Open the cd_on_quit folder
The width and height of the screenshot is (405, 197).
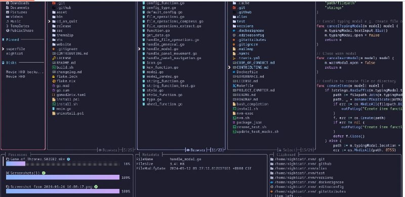[67, 21]
